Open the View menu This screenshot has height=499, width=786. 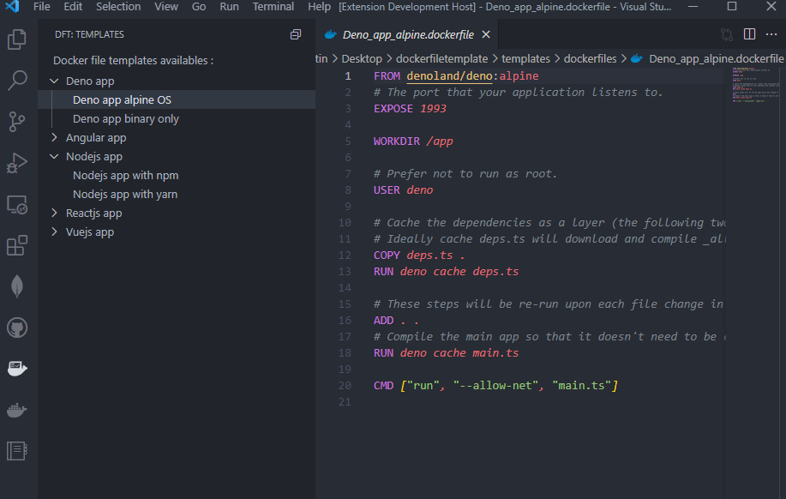click(166, 7)
